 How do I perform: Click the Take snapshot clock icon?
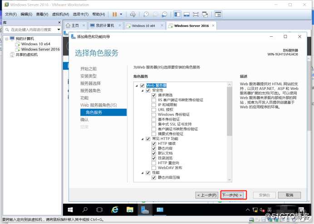pos(146,14)
